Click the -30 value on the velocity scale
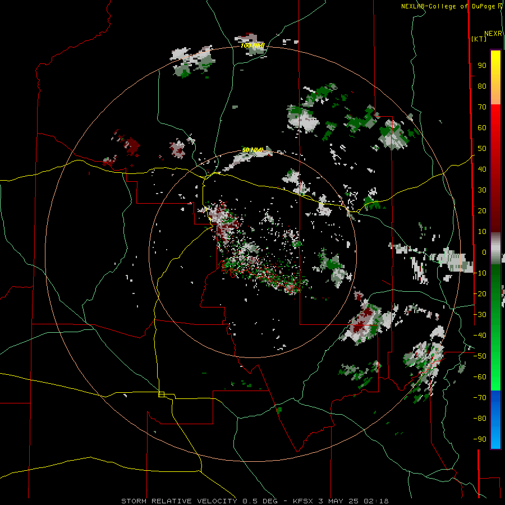This screenshot has height=505, width=505. (480, 314)
